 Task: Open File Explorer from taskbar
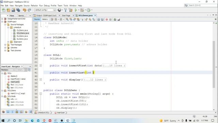click(26, 121)
